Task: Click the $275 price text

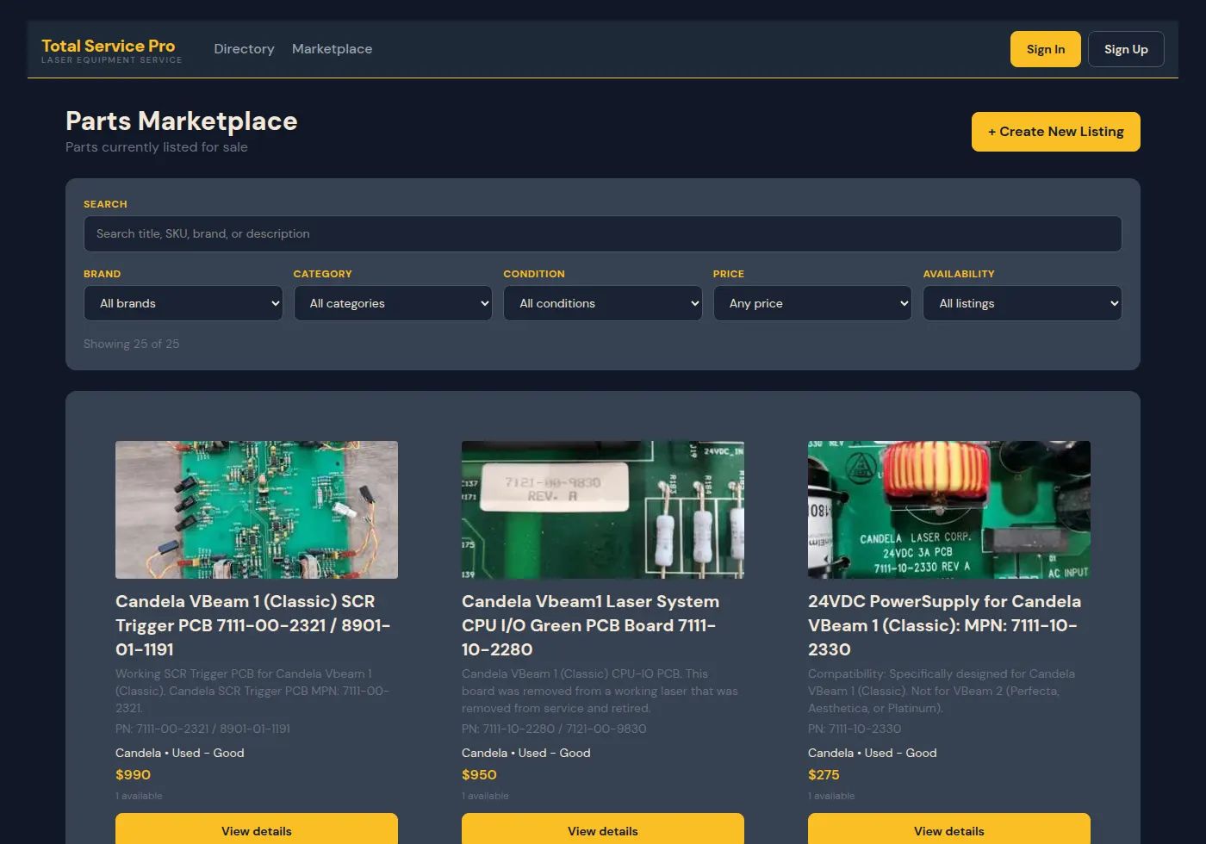Action: click(824, 775)
